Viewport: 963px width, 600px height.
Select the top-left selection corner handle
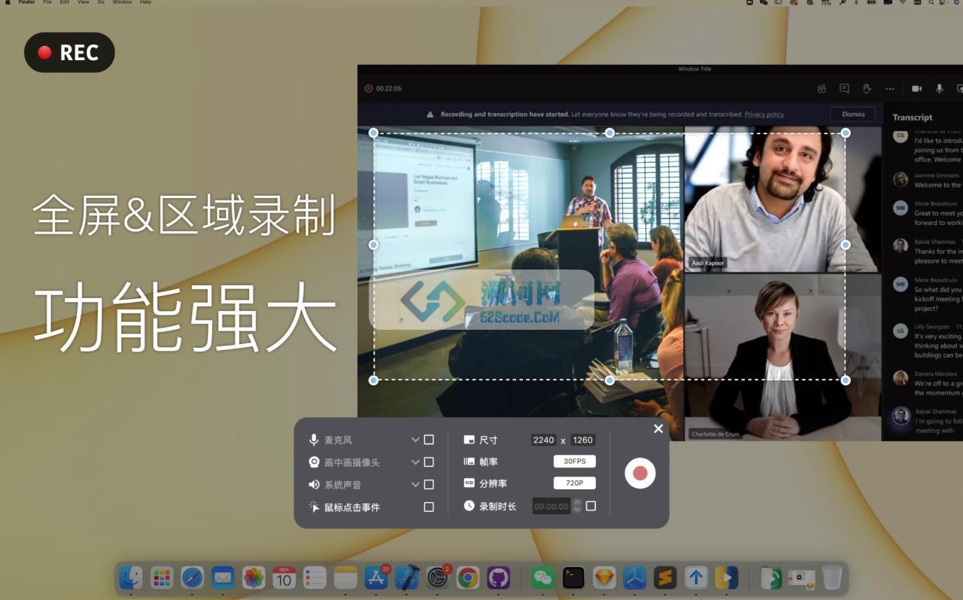coord(374,133)
